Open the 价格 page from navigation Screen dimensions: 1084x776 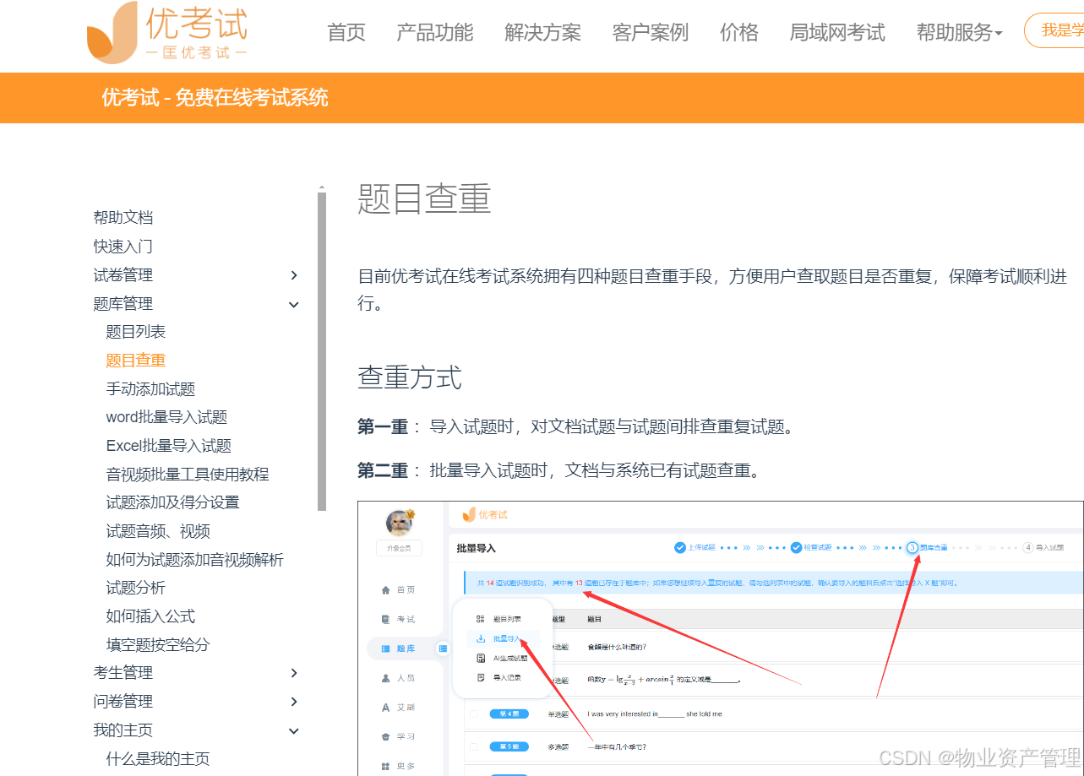(x=739, y=33)
